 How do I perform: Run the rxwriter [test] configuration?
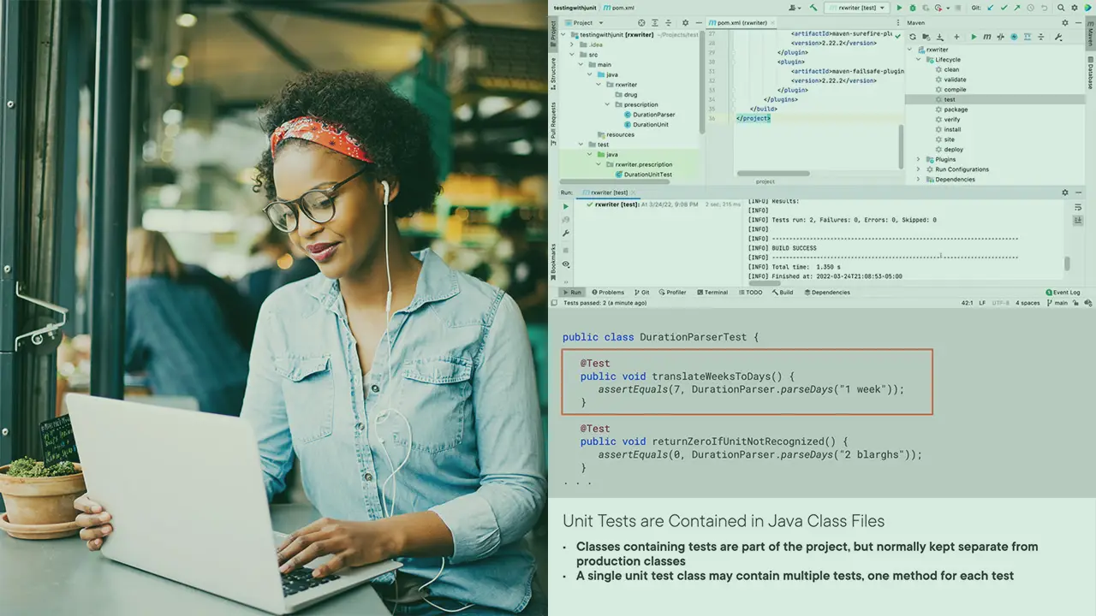899,8
